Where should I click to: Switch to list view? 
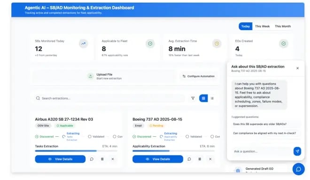point(212,98)
